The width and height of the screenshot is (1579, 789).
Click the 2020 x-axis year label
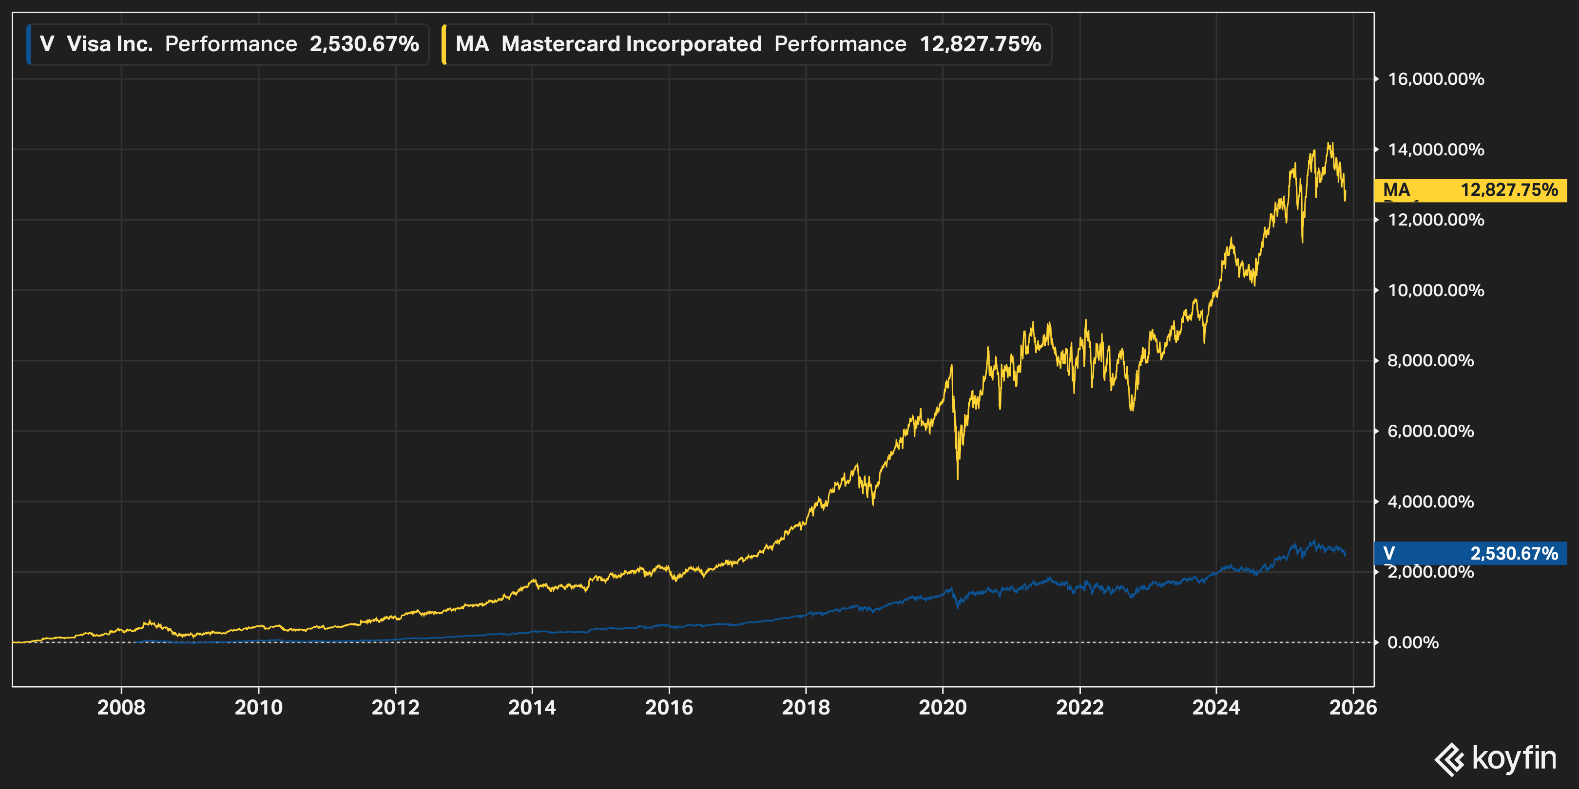942,708
